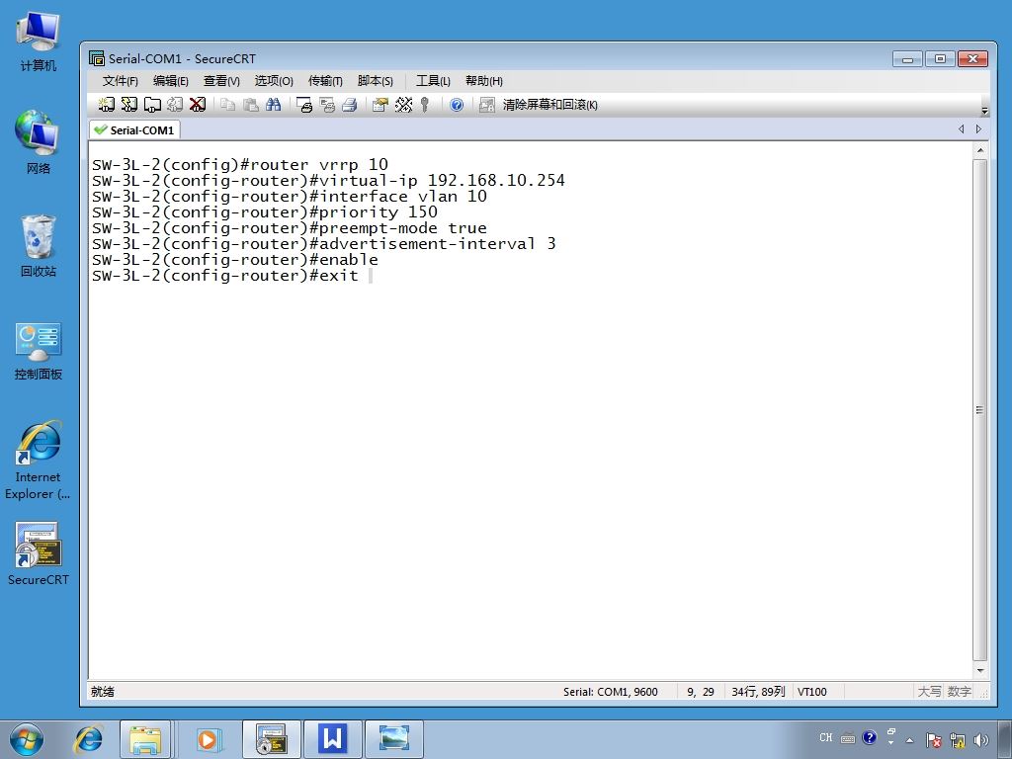Click the Print Screen toolbar icon

(304, 105)
